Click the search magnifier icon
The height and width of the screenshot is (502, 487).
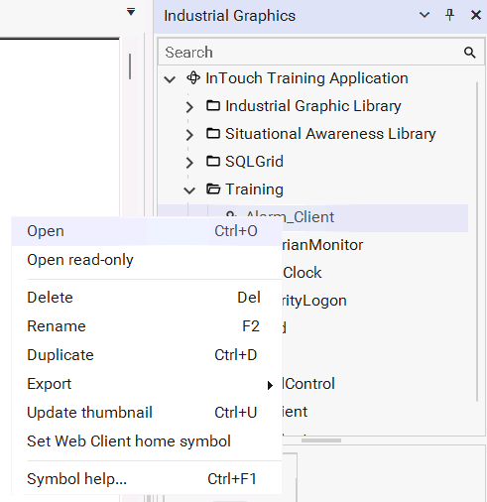pyautogui.click(x=469, y=53)
